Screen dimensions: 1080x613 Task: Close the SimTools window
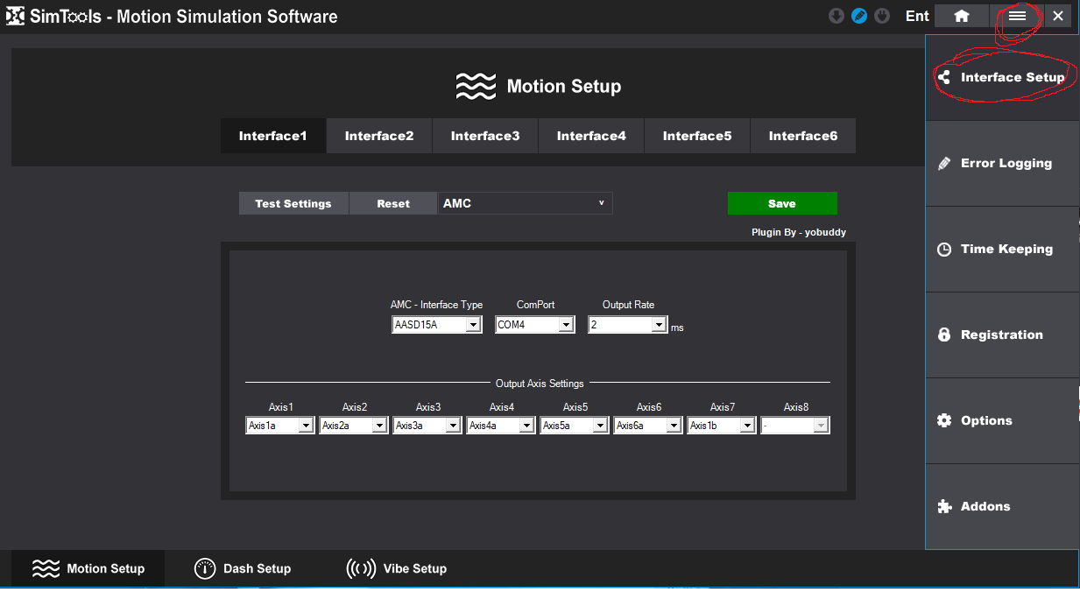(1058, 16)
